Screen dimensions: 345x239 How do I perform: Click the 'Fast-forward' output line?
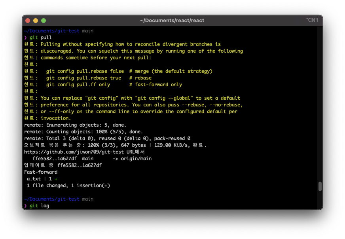tap(41, 172)
